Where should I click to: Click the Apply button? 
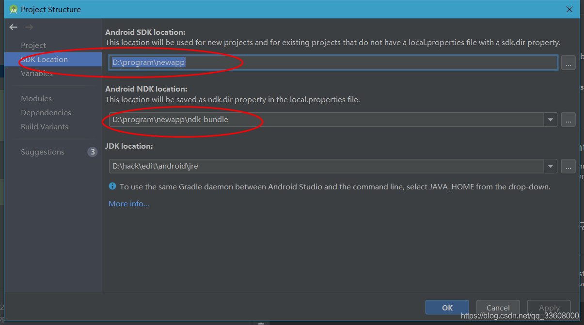point(549,308)
